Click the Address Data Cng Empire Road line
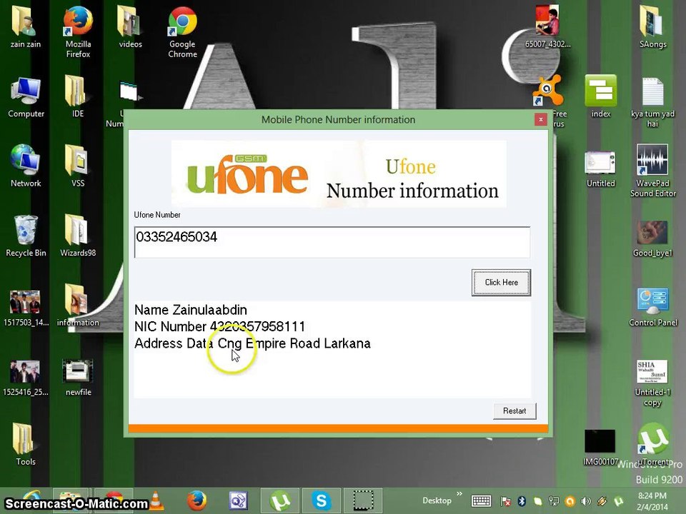This screenshot has height=514, width=686. (x=252, y=343)
